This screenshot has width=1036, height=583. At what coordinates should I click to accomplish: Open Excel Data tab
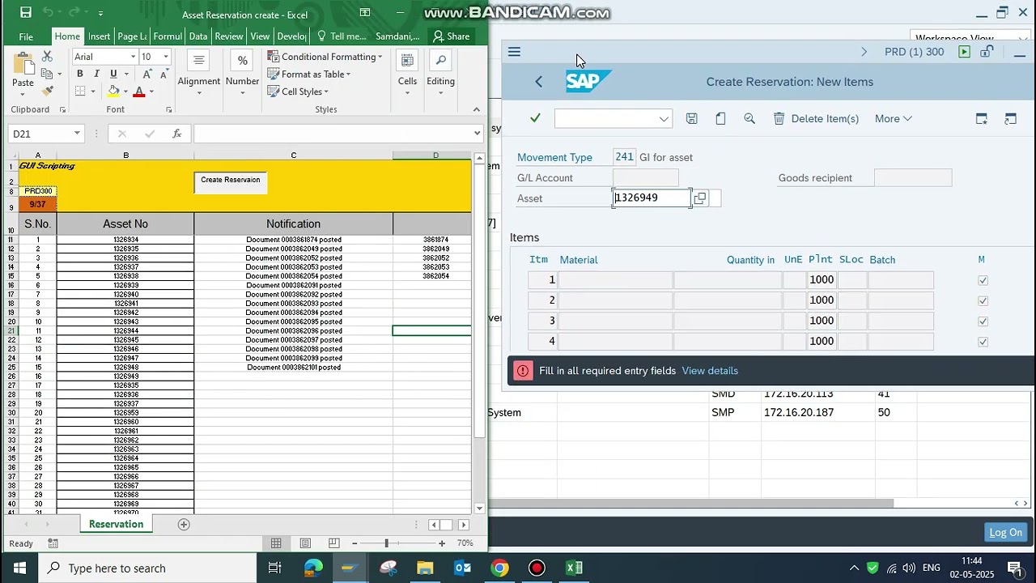(198, 36)
